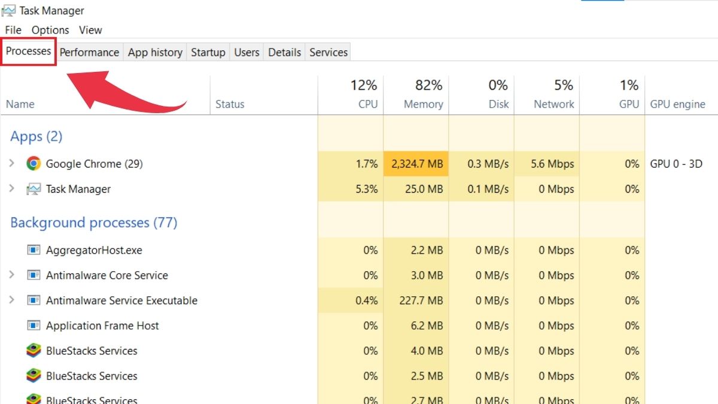Click the 0.4% CPU value
The image size is (718, 404).
(x=367, y=300)
